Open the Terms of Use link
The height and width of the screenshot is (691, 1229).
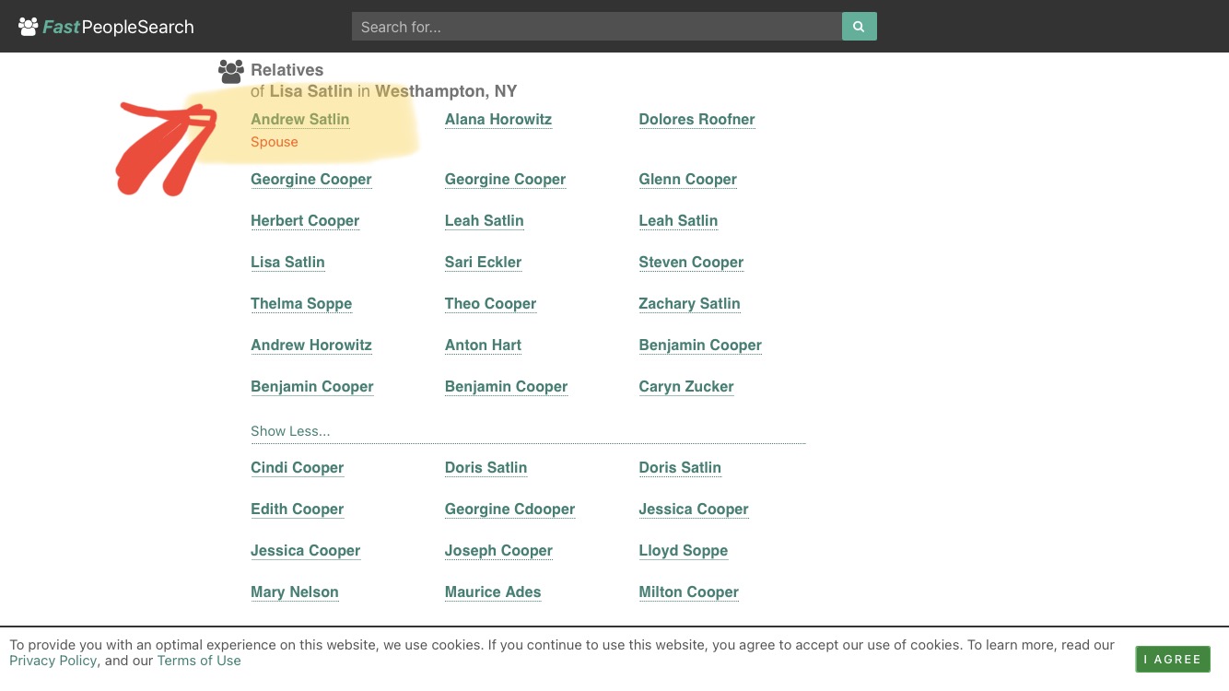(199, 661)
